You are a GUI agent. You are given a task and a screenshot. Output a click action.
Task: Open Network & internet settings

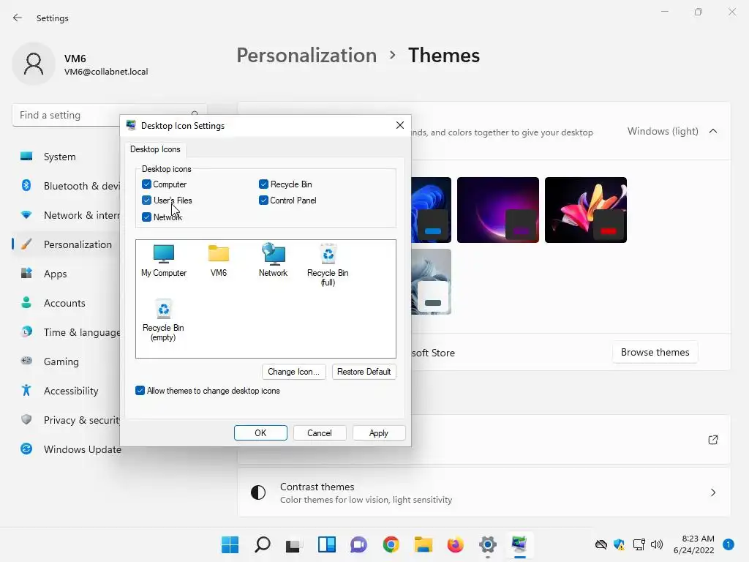click(65, 215)
